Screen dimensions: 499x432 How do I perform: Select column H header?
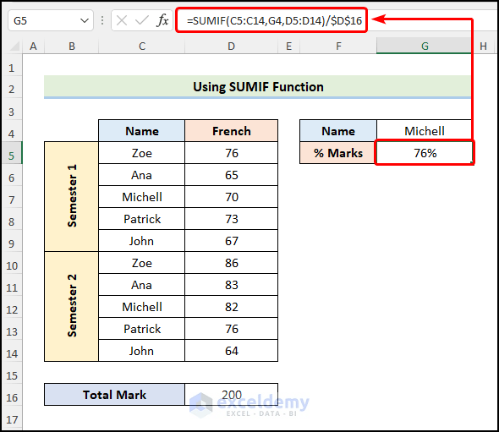click(x=483, y=46)
